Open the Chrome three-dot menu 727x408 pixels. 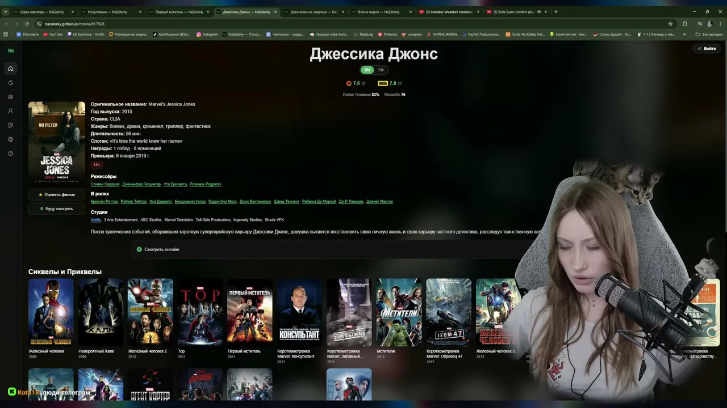click(x=720, y=24)
